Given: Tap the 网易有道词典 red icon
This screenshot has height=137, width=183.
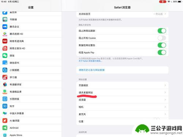Looking at the screenshot, I should click(x=5, y=41).
